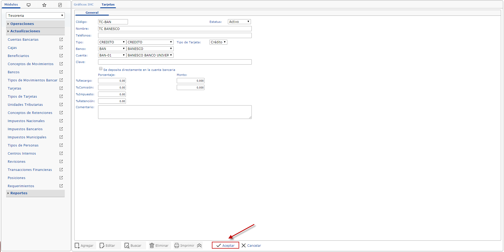Open the Tesoreria module dropdown
This screenshot has height=252, width=504.
[35, 15]
